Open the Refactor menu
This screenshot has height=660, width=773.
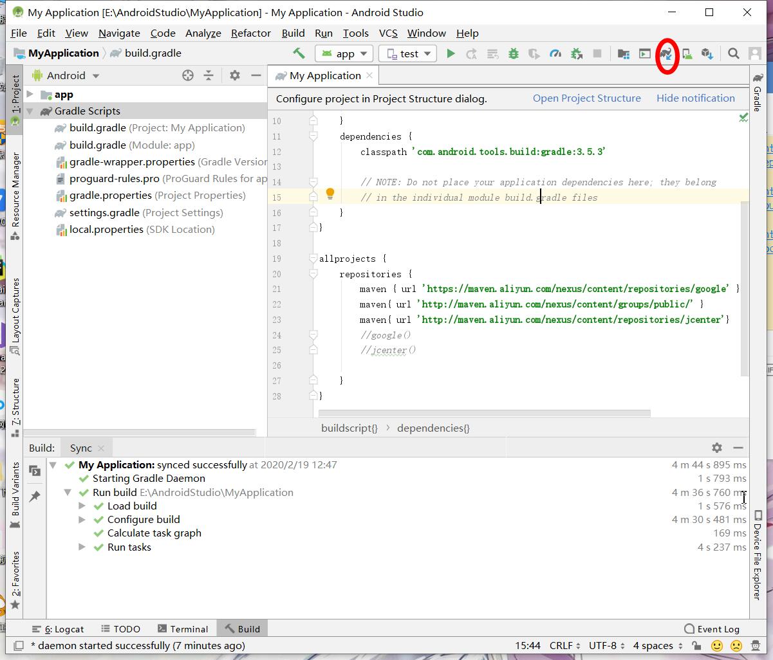(x=250, y=33)
